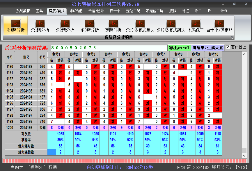This screenshot has height=171, width=252.
Task: Select the row with 期号 2024189
Action: pos(113,67)
